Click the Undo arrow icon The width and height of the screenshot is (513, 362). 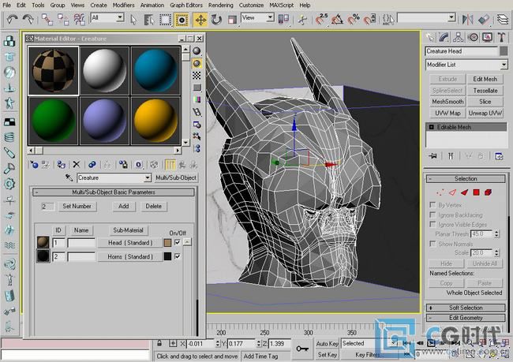pyautogui.click(x=12, y=20)
